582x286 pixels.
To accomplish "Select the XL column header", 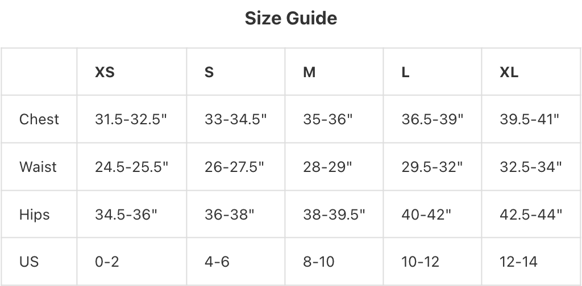I will click(x=509, y=72).
